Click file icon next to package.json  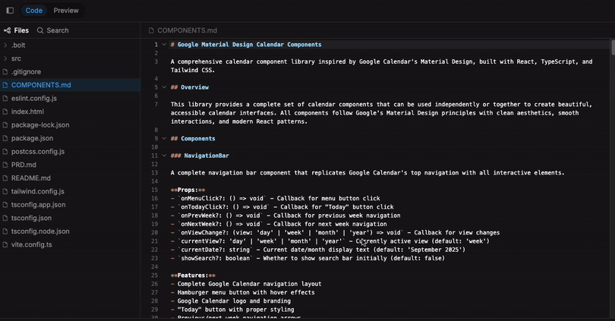pyautogui.click(x=5, y=138)
